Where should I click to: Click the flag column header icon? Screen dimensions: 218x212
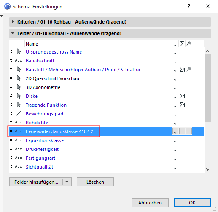point(189,43)
